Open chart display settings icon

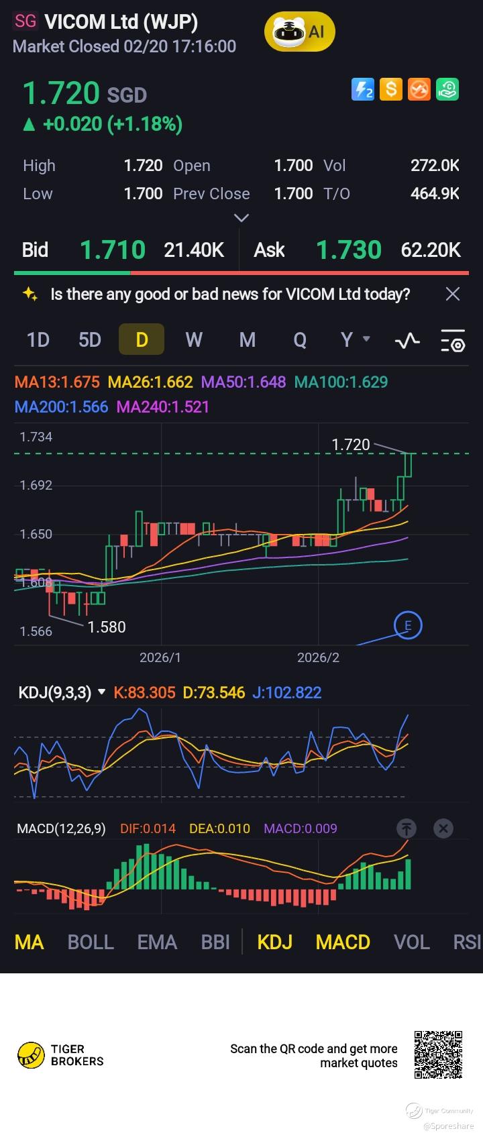pyautogui.click(x=453, y=341)
